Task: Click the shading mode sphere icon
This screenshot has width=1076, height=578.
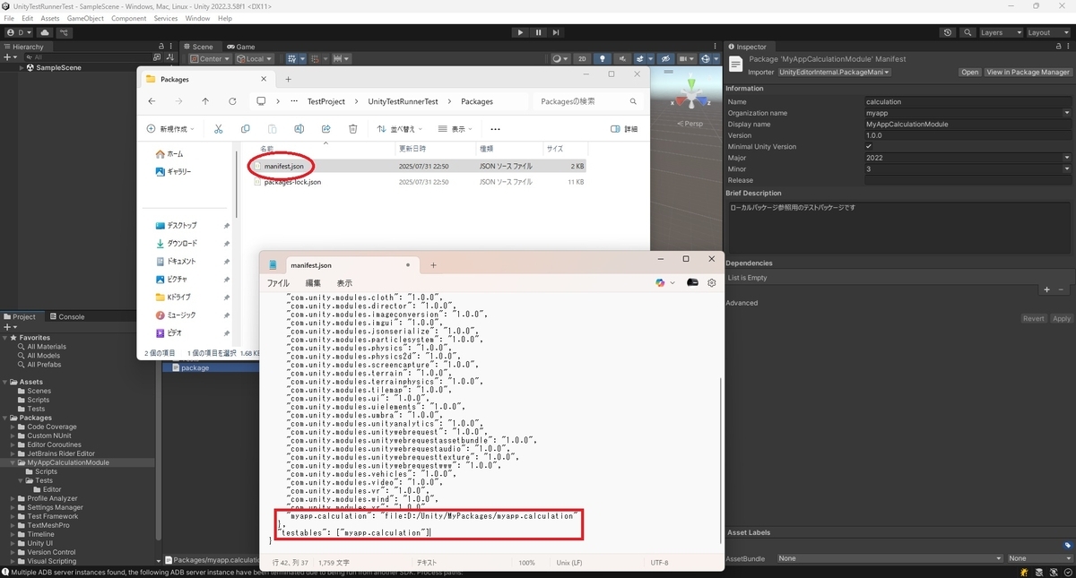Action: 560,59
